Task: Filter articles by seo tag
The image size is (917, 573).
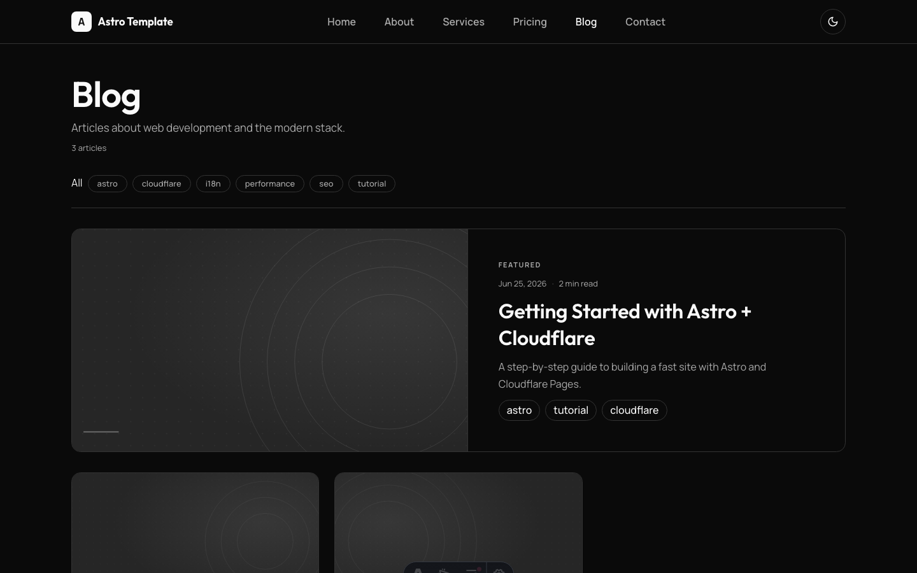Action: click(326, 183)
